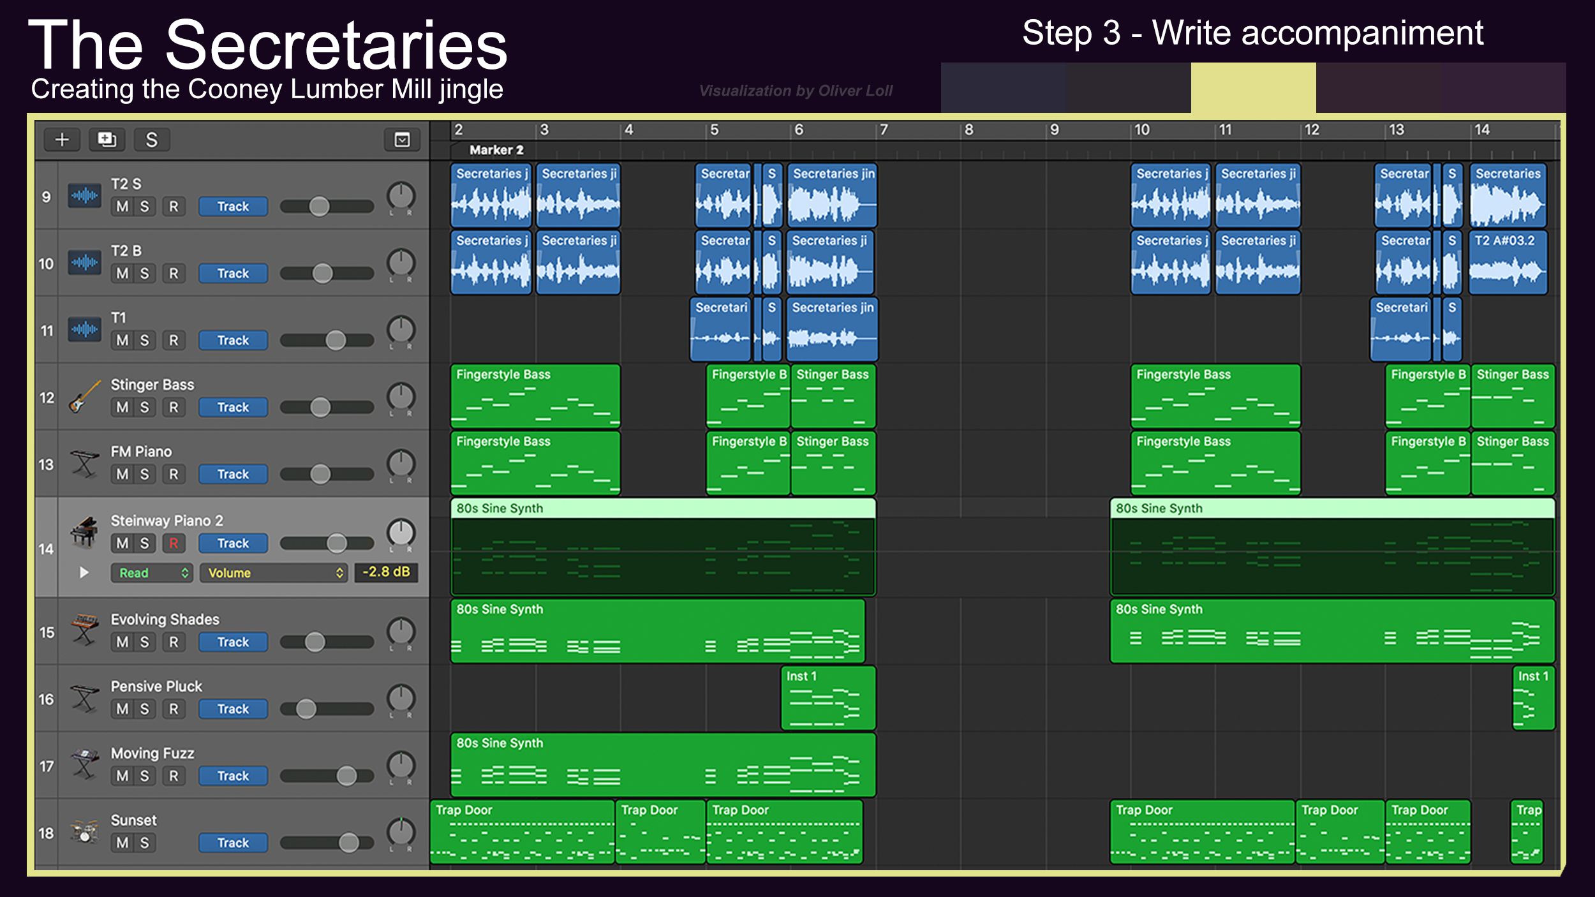
Task: Click the add new track plus icon
Action: click(x=62, y=140)
